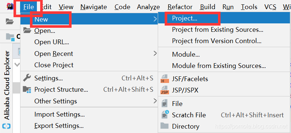Expand the New submenu arrow
Viewport: 291px width, 133px height.
(x=155, y=19)
